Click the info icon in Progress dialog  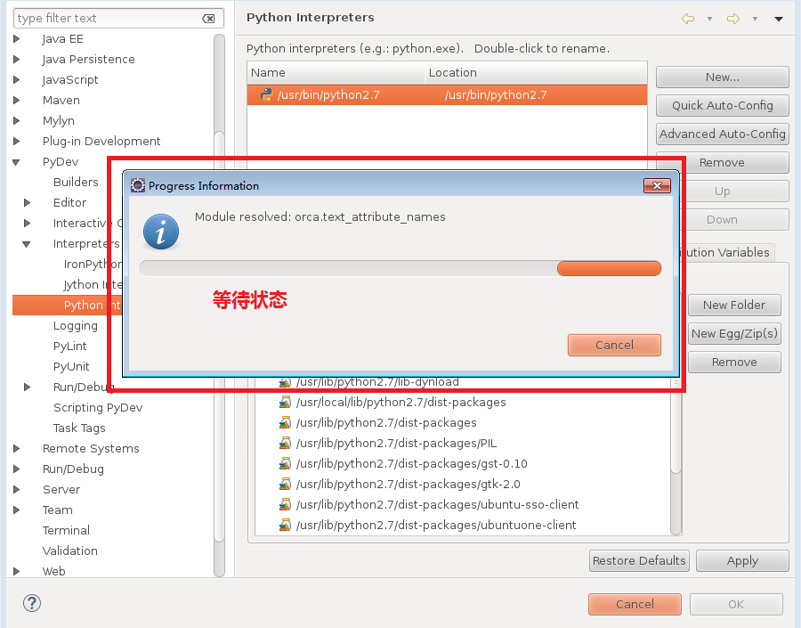(x=161, y=231)
